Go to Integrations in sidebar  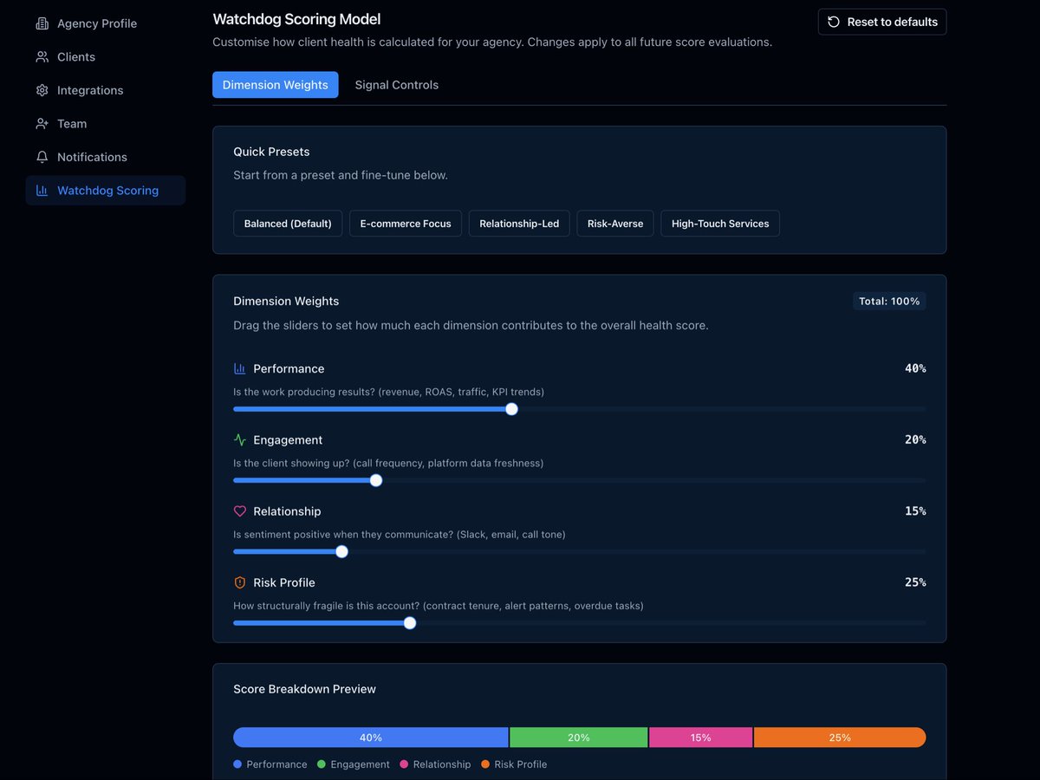106,90
